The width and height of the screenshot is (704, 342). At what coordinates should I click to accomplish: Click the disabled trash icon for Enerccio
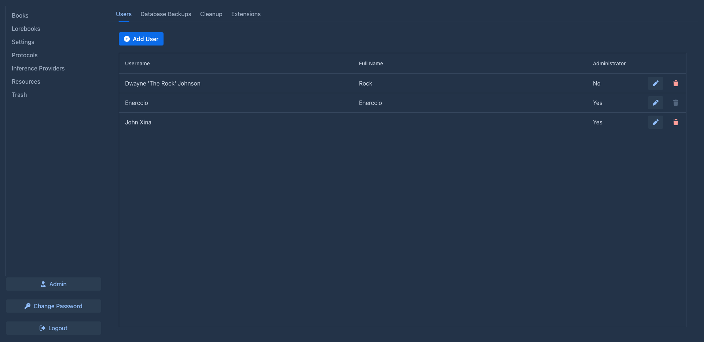tap(675, 103)
